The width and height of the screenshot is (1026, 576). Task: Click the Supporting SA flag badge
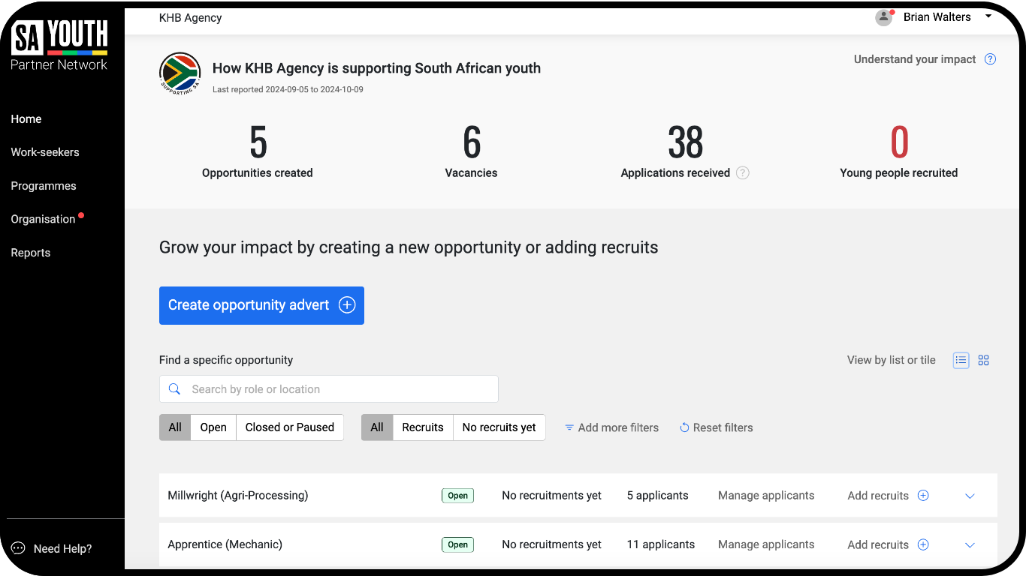click(180, 73)
